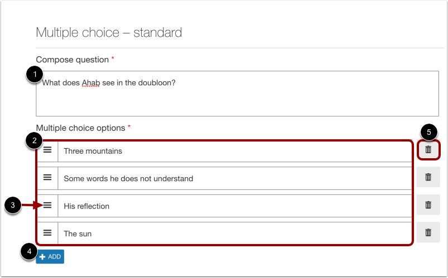Click the number 5 callout above trash icon
This screenshot has height=278, width=448.
(x=428, y=132)
